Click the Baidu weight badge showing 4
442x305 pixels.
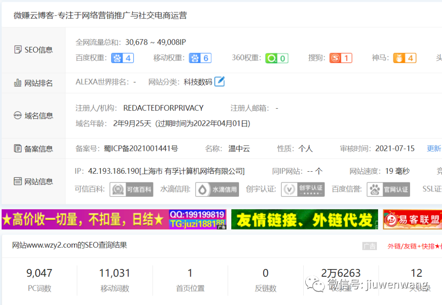(122, 58)
